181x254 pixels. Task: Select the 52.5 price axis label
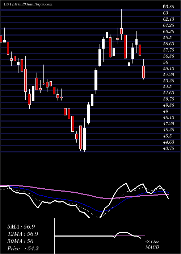167,87
